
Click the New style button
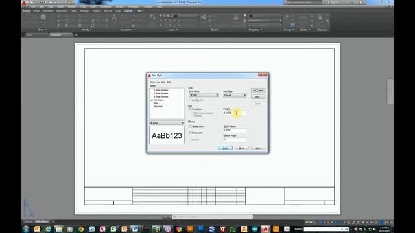tap(258, 97)
